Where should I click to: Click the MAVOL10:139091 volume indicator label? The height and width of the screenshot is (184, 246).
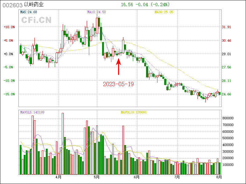[133, 112]
